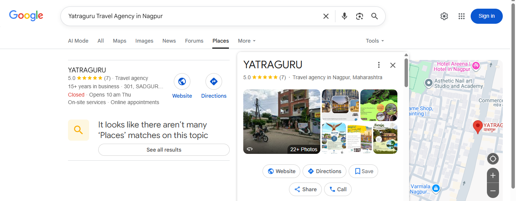Click the Website button in the panel
Image resolution: width=516 pixels, height=201 pixels.
click(281, 171)
